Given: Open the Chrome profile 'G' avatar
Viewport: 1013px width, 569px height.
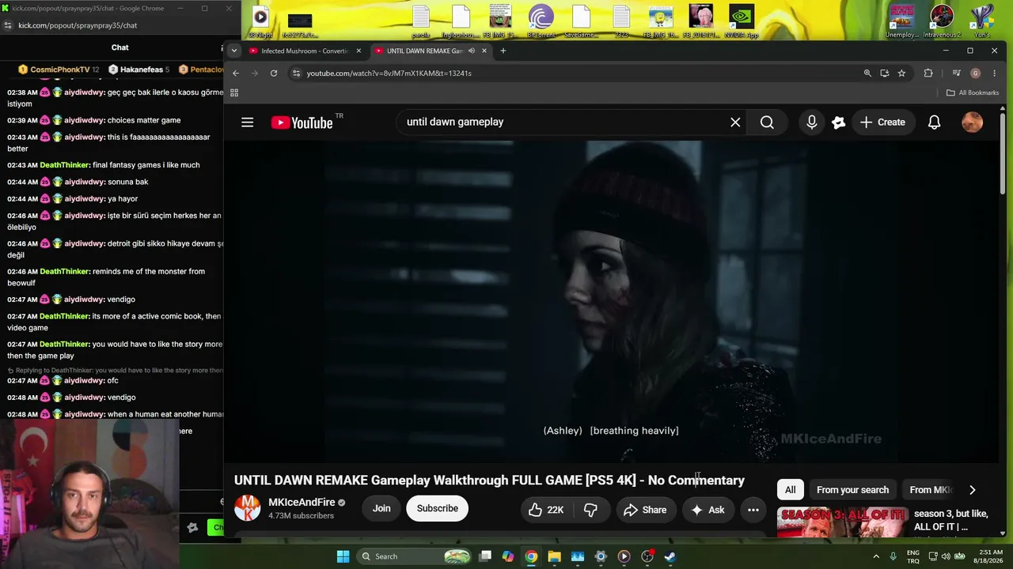Looking at the screenshot, I should click(975, 73).
